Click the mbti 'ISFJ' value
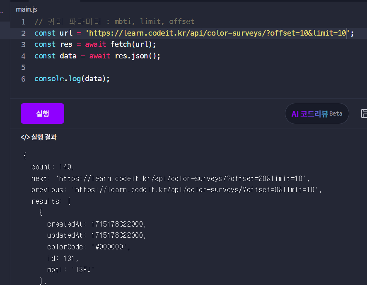The width and height of the screenshot is (367, 285). [x=83, y=270]
